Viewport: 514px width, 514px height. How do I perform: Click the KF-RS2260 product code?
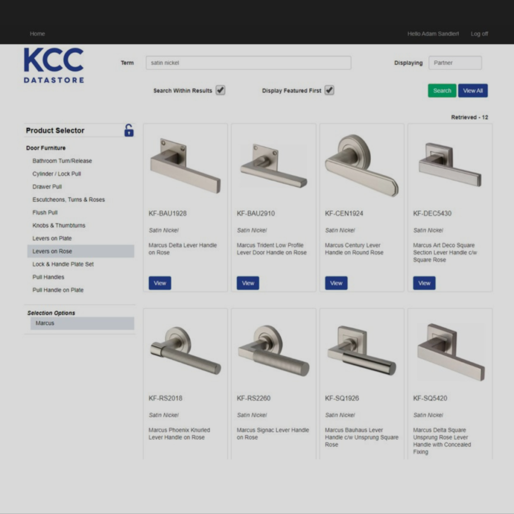click(x=253, y=398)
